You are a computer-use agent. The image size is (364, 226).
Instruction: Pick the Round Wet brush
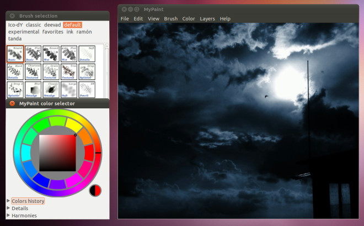(51, 54)
